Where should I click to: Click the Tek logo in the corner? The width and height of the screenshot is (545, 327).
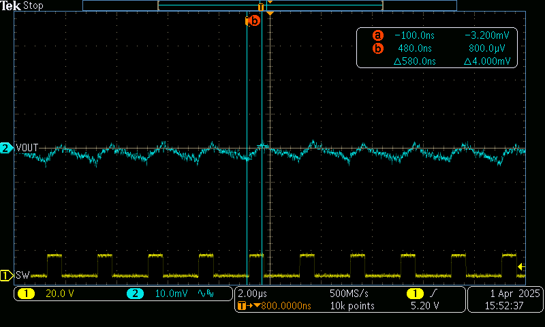coord(11,5)
